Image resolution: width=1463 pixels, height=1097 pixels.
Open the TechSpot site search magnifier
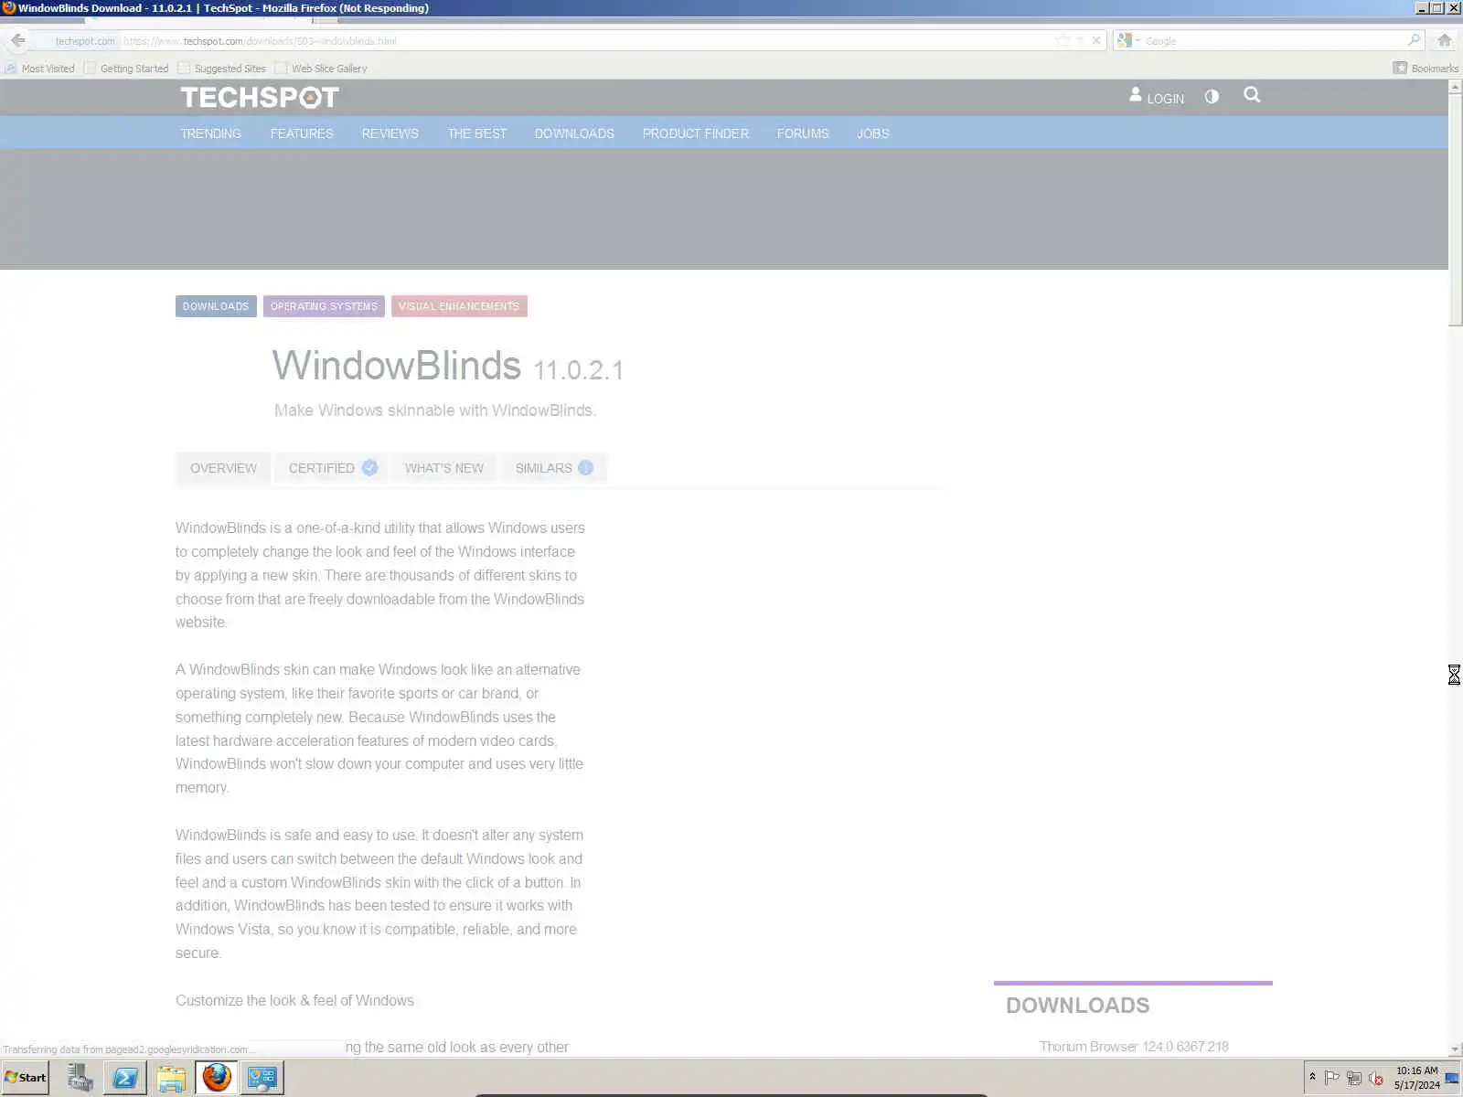click(1252, 95)
